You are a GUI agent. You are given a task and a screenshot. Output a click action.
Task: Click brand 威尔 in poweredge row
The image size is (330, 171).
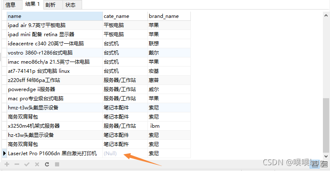pyautogui.click(x=169, y=89)
